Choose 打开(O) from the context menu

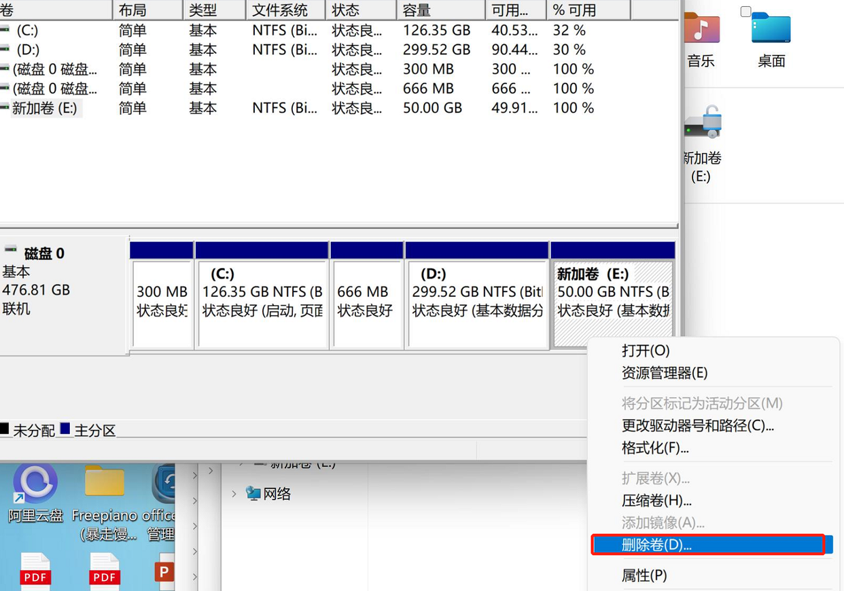pos(646,351)
